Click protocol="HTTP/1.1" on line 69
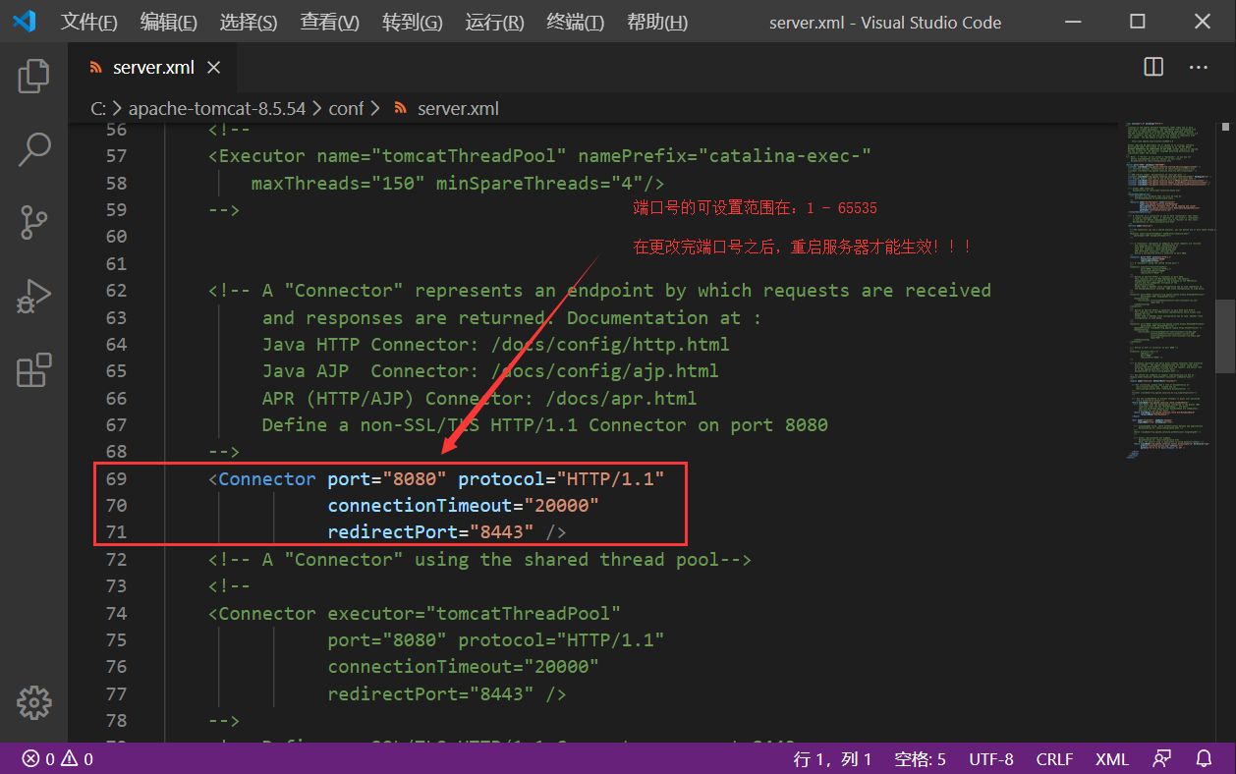 click(561, 478)
